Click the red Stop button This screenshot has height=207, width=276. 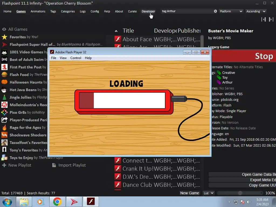(244, 56)
